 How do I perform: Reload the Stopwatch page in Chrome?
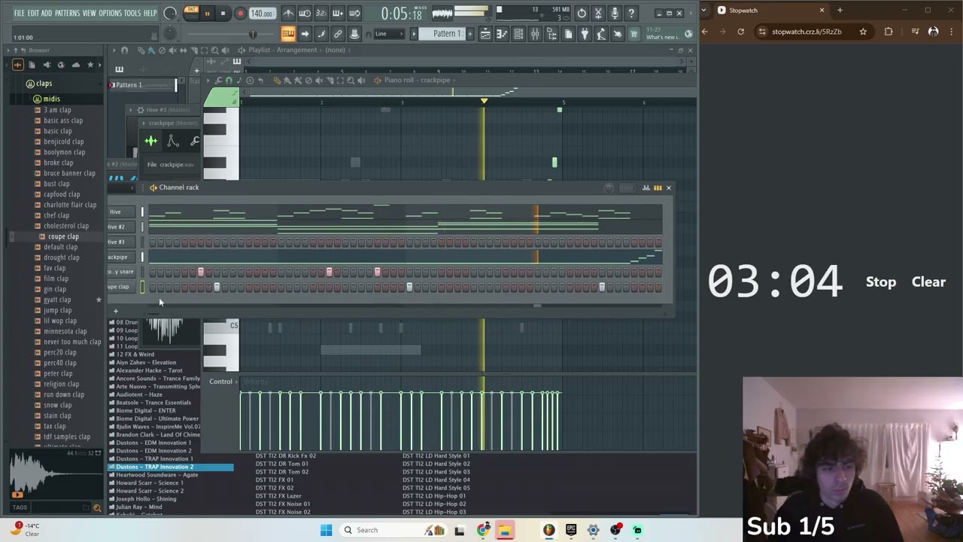click(740, 32)
